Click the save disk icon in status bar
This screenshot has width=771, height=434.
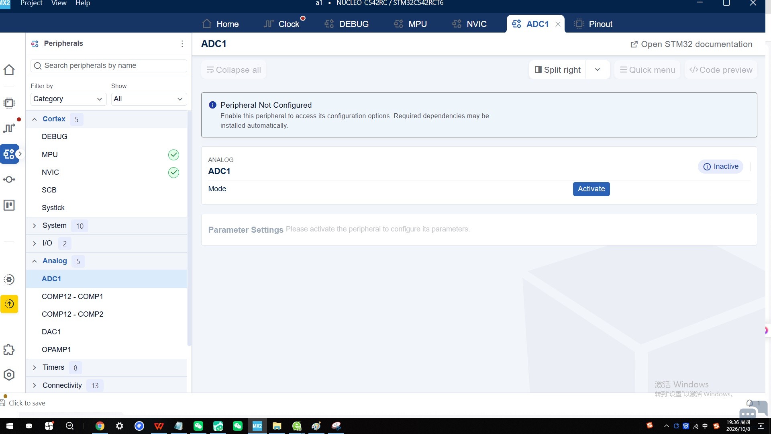(3, 403)
